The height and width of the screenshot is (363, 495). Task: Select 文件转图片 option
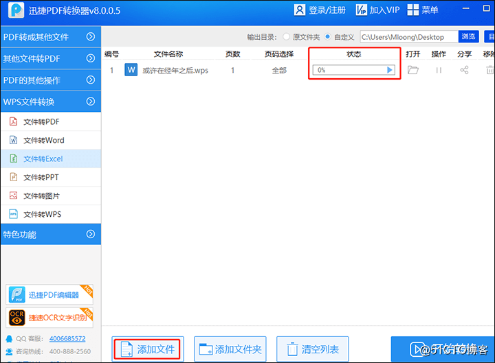click(50, 196)
